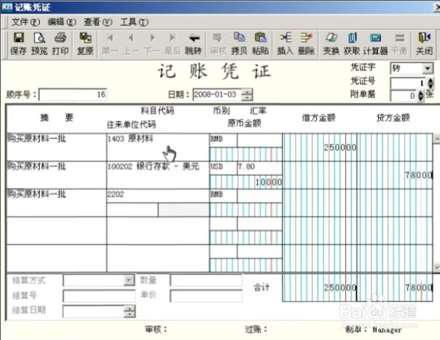The height and width of the screenshot is (340, 440).
Task: Open the 查看(V) menu
Action: click(98, 22)
